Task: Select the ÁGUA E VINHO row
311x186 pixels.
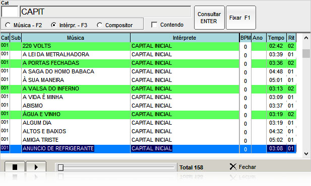Action: point(148,114)
